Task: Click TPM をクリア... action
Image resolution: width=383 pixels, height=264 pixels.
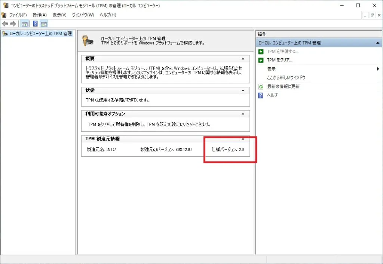Action: (280, 60)
